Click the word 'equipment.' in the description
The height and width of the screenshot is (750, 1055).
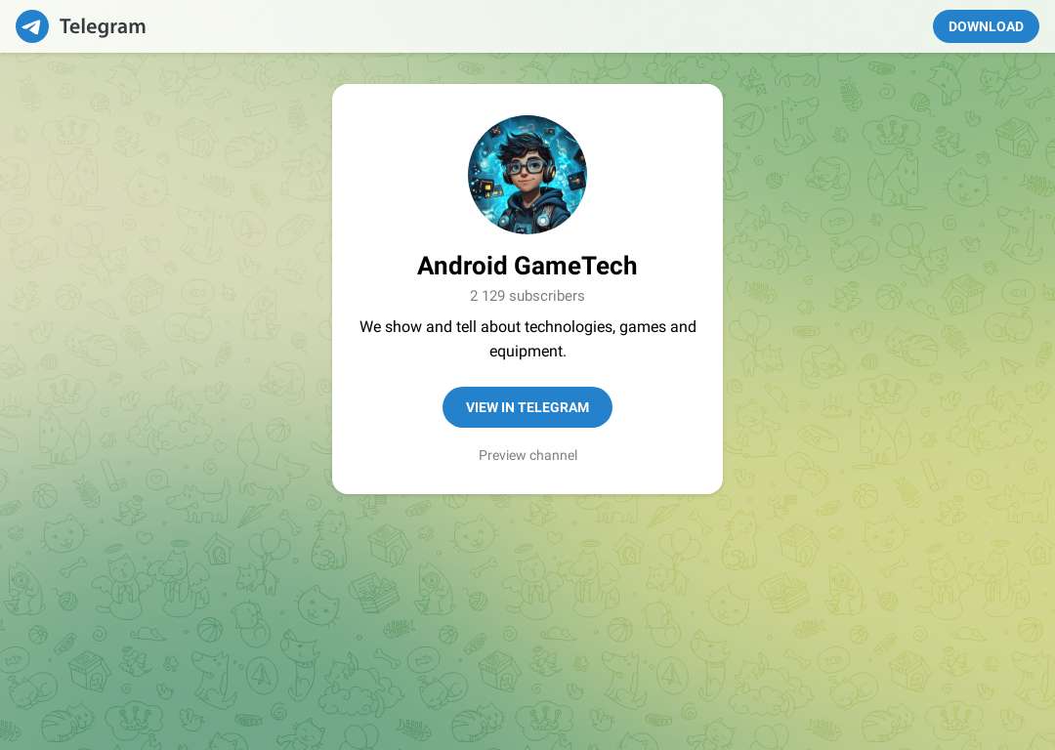click(x=527, y=352)
